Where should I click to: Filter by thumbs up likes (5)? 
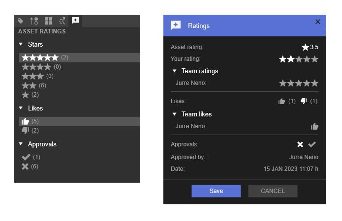point(26,121)
